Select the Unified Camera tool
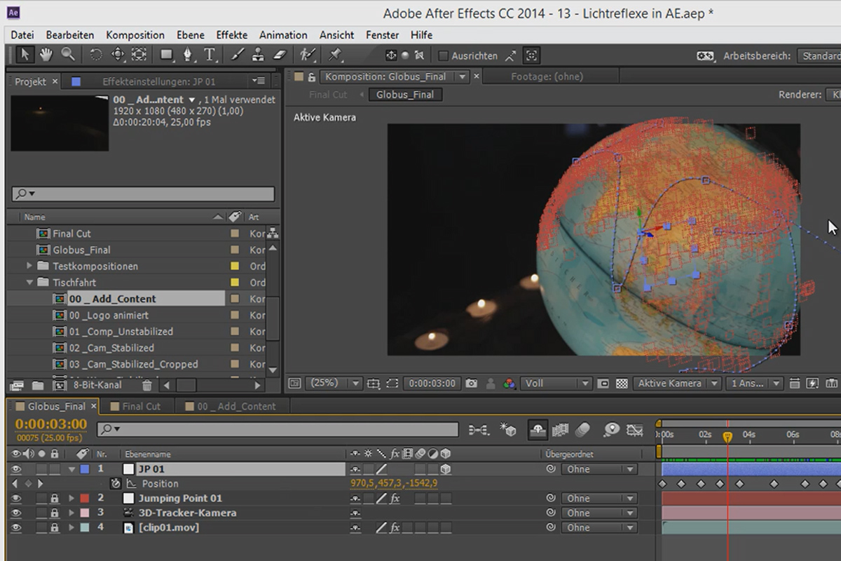Screen dimensions: 841x561 [118, 54]
